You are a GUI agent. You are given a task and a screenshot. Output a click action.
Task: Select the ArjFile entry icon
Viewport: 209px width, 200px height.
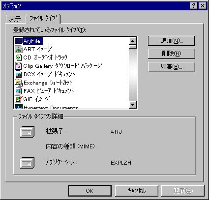click(x=19, y=41)
